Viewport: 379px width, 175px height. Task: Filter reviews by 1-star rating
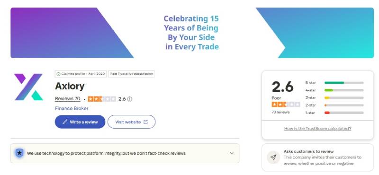pos(334,113)
